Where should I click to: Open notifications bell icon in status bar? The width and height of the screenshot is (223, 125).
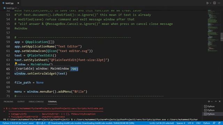[x=219, y=123]
